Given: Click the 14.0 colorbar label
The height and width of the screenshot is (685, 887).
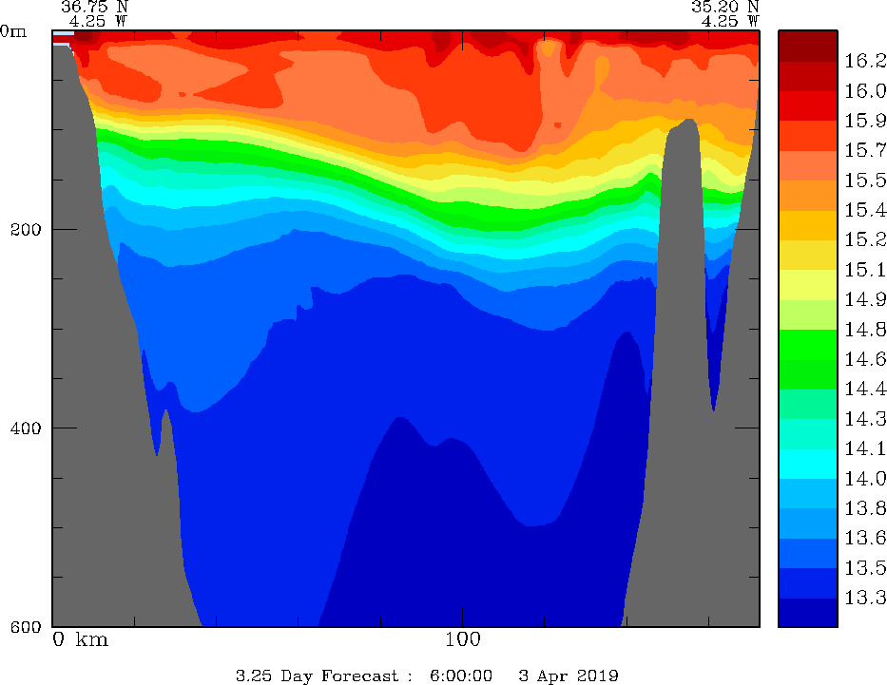Looking at the screenshot, I should [865, 479].
